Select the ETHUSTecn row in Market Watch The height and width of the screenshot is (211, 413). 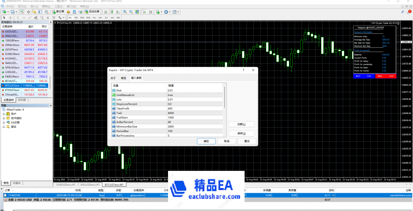click(x=12, y=90)
